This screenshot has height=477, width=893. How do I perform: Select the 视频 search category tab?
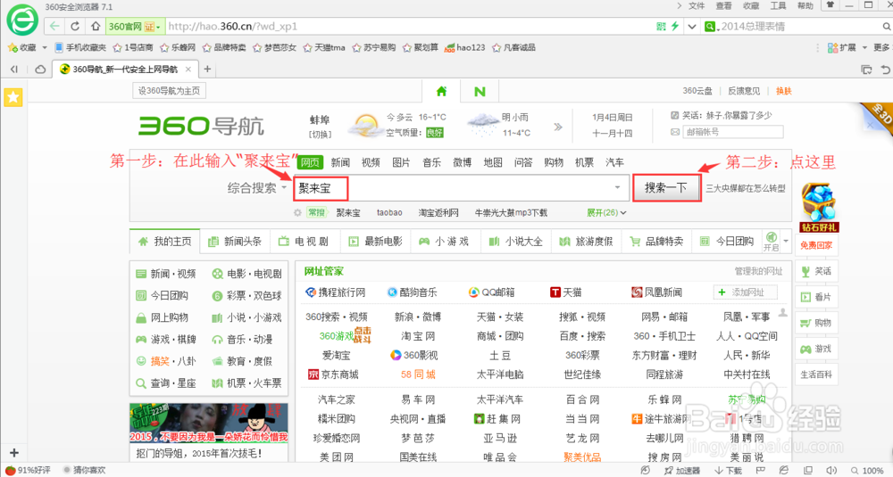pyautogui.click(x=371, y=162)
